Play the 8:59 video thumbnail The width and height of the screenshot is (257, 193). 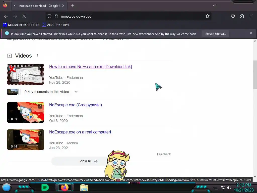(26, 112)
